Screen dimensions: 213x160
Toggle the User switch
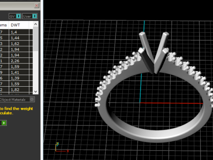pos(30,16)
